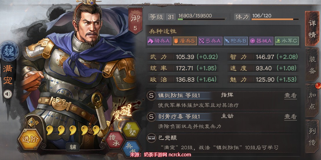Select the 盾兵S troop type chip
This screenshot has width=321, height=160.
tap(185, 41)
